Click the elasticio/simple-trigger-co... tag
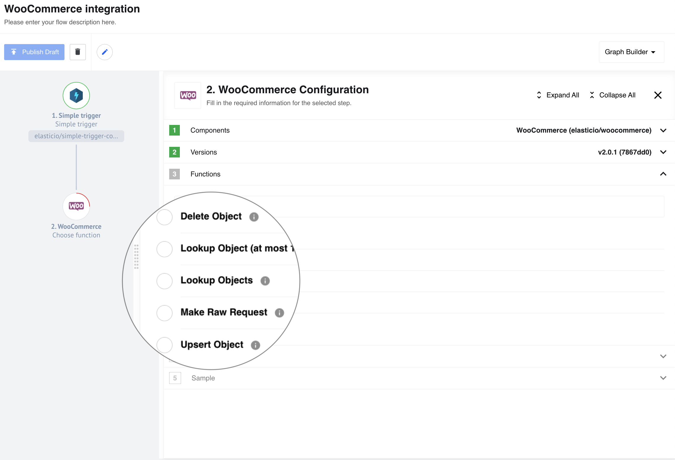This screenshot has width=675, height=460. coord(76,136)
